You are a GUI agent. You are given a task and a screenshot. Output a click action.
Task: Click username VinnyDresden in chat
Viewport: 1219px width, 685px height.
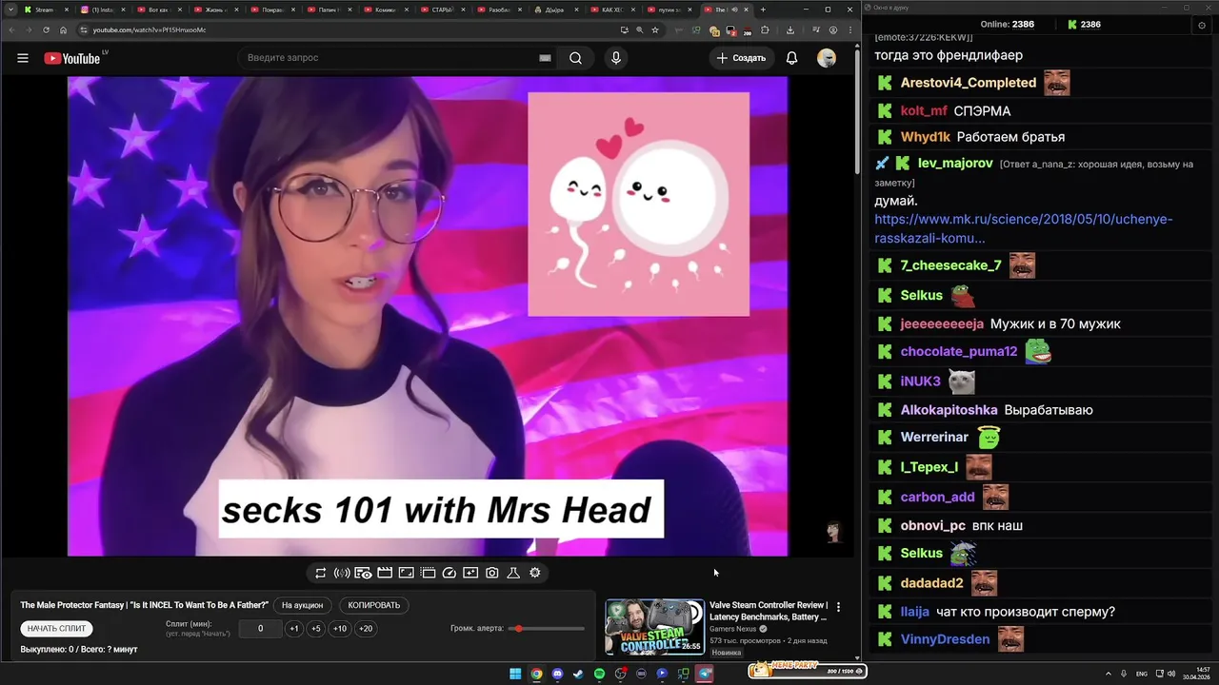[x=945, y=639]
